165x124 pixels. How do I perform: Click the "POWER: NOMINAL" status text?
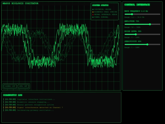click(101, 17)
